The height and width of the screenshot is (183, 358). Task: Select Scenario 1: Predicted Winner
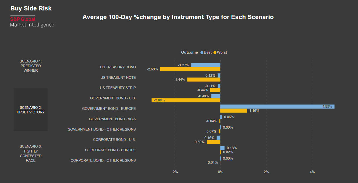point(30,66)
